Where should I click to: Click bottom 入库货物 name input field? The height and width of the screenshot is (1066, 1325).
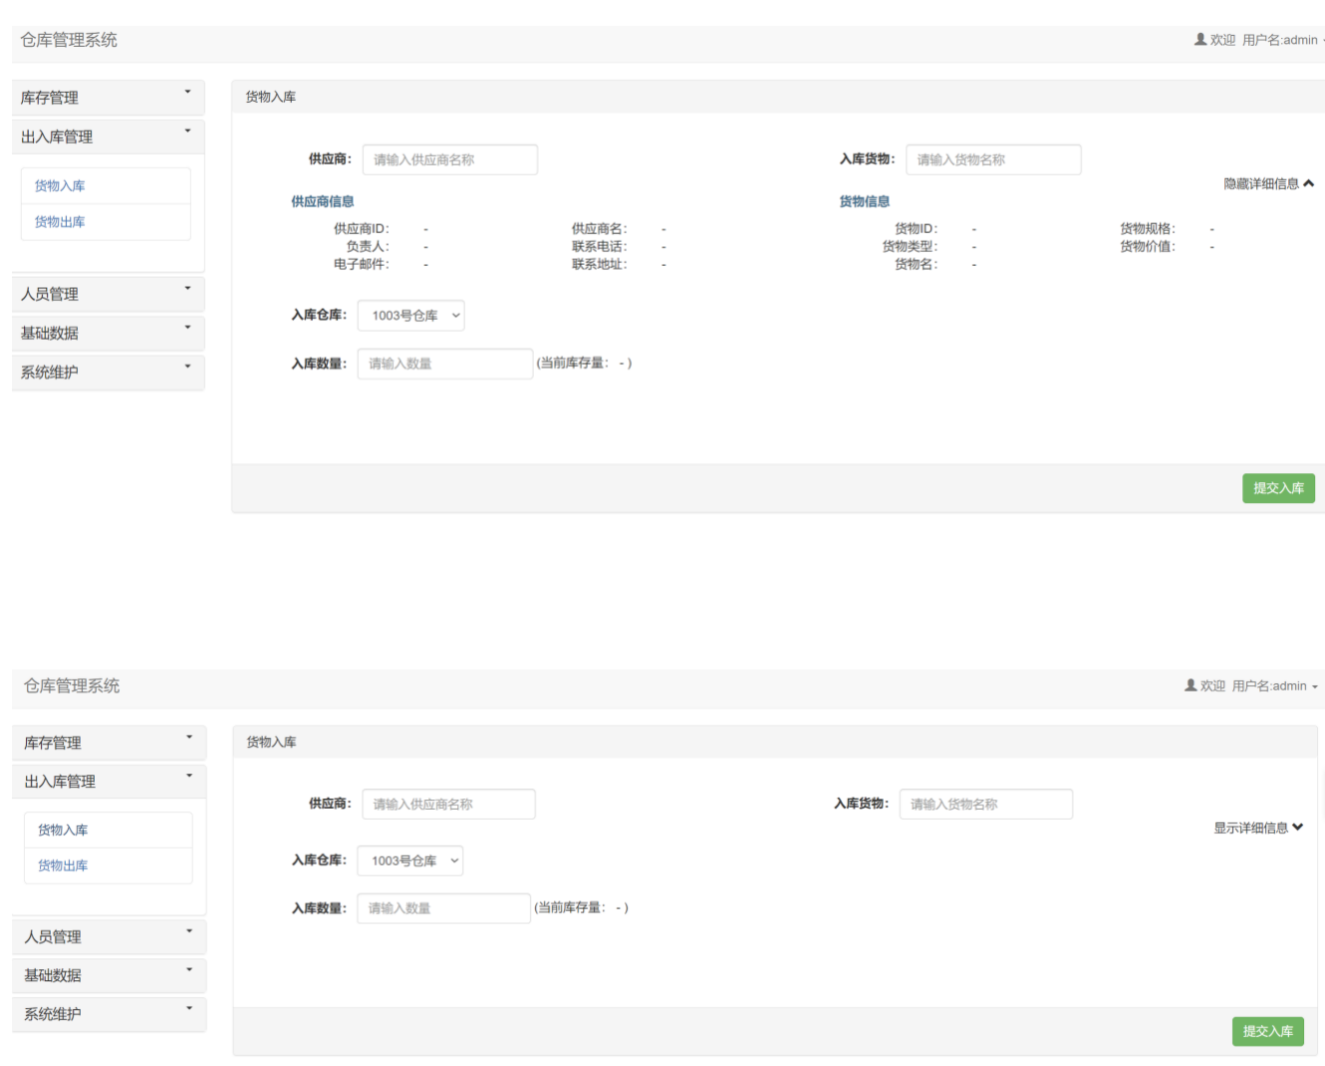(986, 804)
